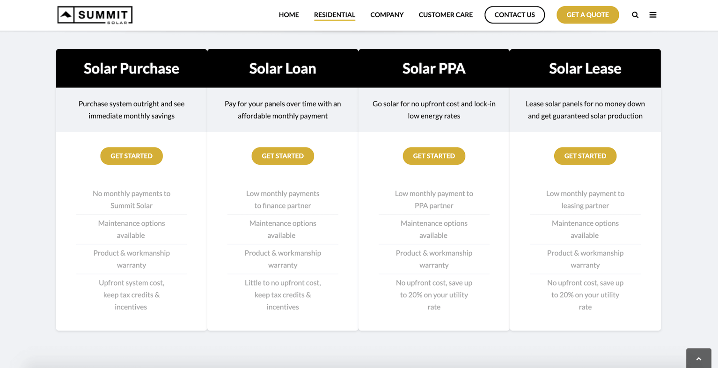Open the Company menu

387,15
